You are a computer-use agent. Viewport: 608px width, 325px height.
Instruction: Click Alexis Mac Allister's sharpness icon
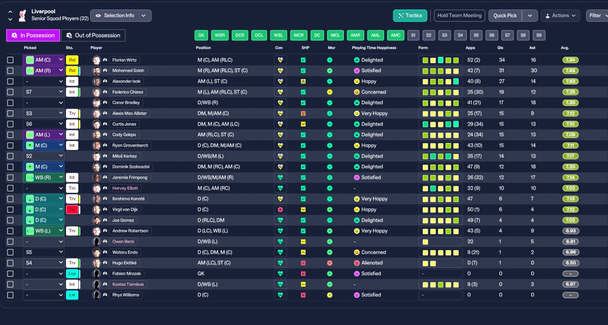304,113
